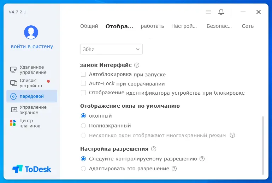
Task: Click red notification dot on Список устройств
Action: coord(48,81)
